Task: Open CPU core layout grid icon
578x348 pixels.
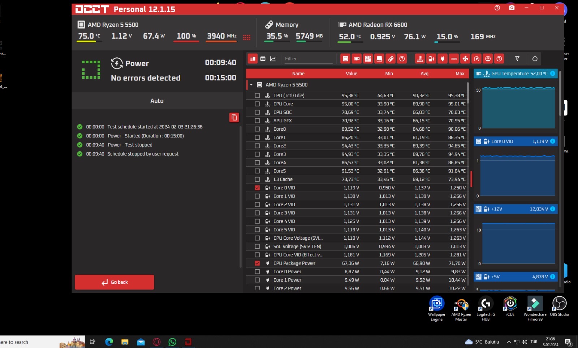Action: pos(247,38)
